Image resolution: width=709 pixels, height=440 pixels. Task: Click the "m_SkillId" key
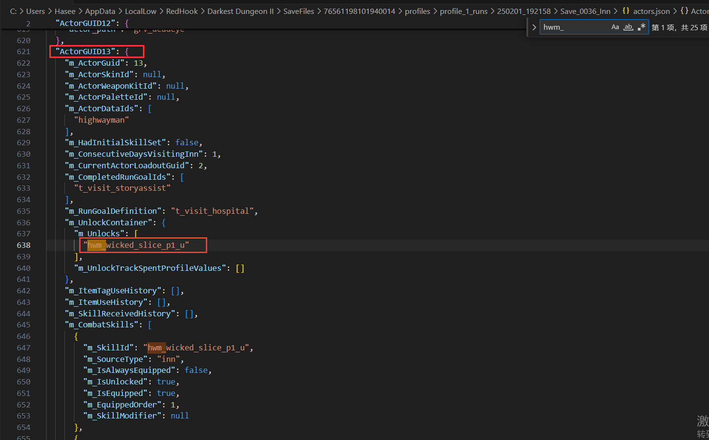(x=109, y=348)
